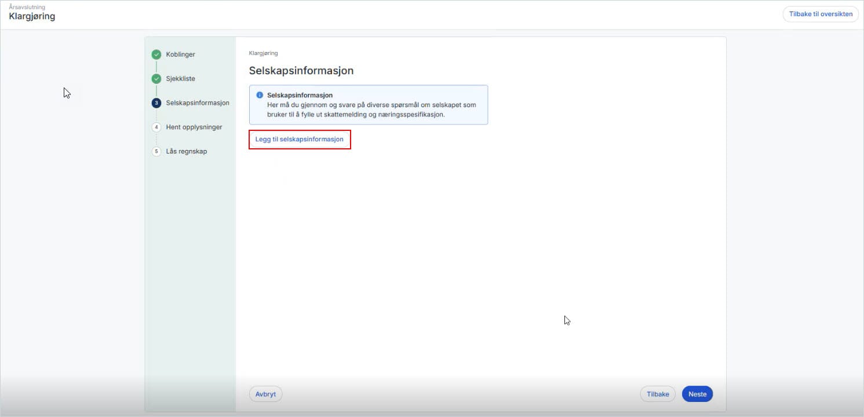Open the Legg til selskapsinformasjon link

click(x=300, y=140)
